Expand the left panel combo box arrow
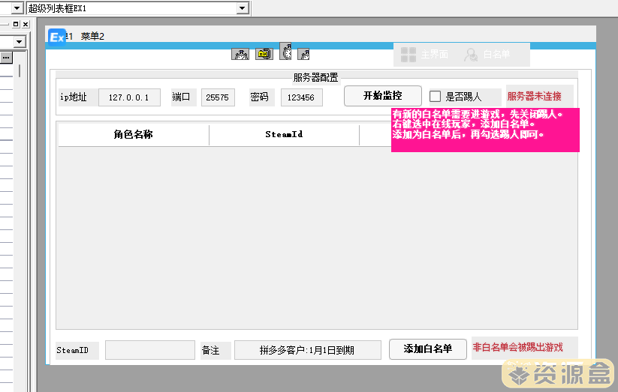Screen dimensions: 618x392 19,41
